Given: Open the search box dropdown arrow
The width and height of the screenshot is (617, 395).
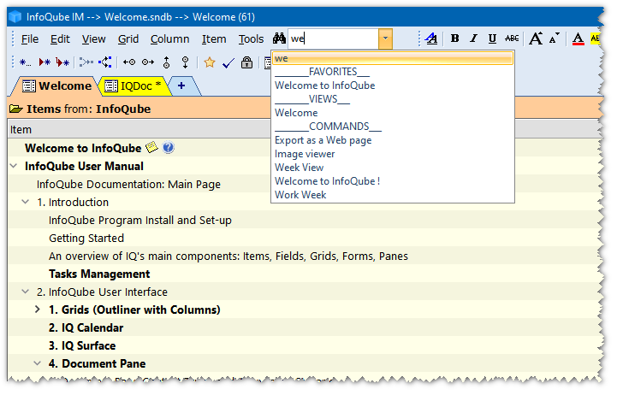Looking at the screenshot, I should [386, 38].
